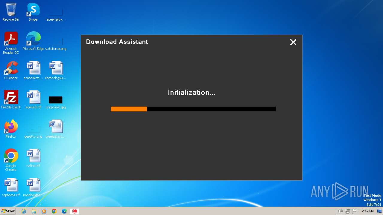
Task: Click the 2:47 PM system clock
Action: pos(368,211)
